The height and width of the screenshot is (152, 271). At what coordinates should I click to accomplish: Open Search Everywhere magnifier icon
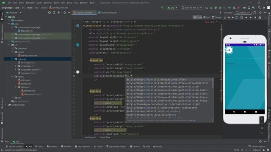259,8
